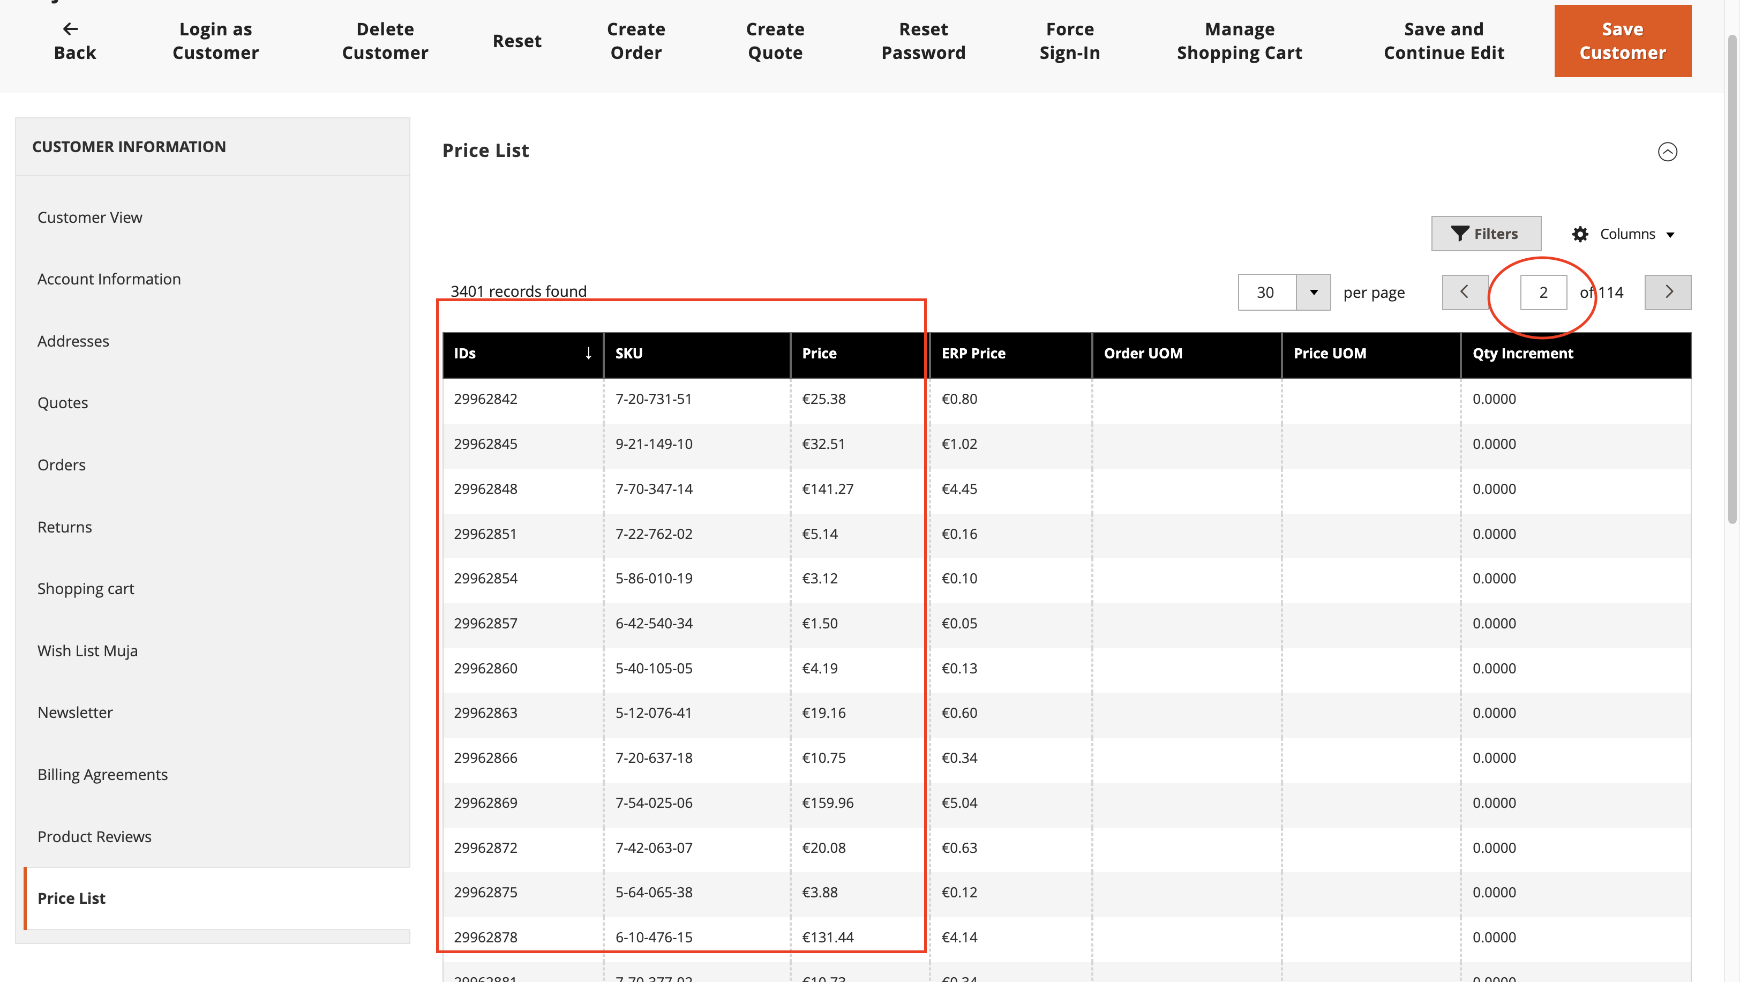Click ERP price €5.04
Screen dimensions: 1740x982
coord(959,803)
